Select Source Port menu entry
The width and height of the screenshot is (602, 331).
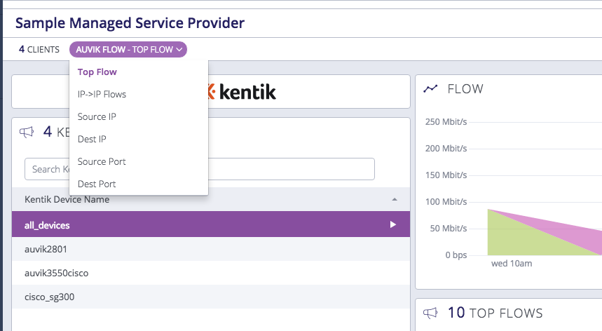click(102, 161)
